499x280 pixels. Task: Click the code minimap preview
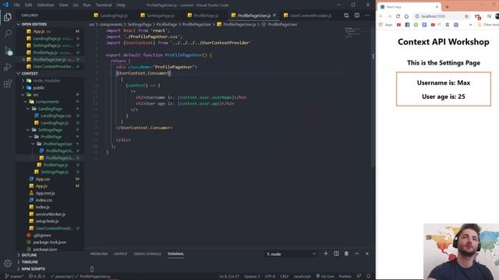[x=353, y=32]
